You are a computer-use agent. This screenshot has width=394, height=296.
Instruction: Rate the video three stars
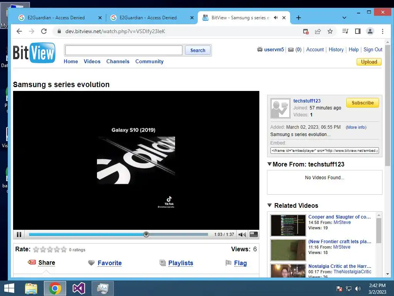coord(50,249)
